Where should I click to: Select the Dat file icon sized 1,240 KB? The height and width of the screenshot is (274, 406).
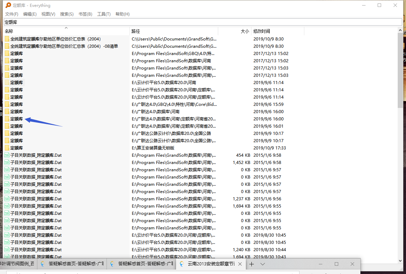coord(7,250)
